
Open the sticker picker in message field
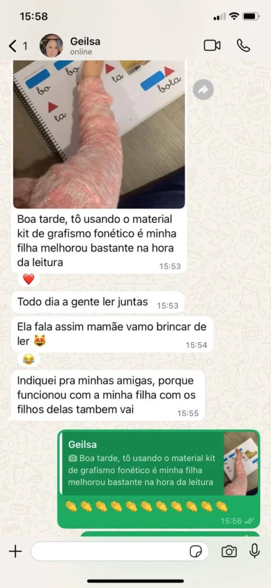pos(196,551)
